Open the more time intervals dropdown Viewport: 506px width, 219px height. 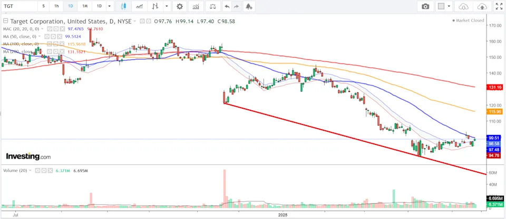110,6
